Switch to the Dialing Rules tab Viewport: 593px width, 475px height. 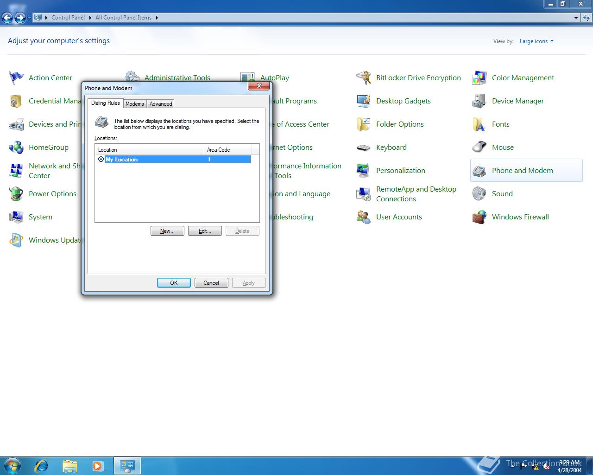105,103
